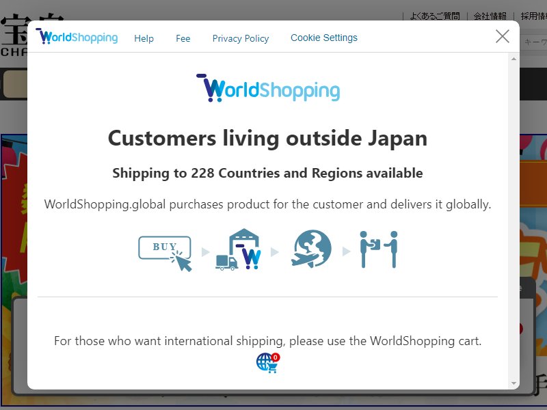Viewport: 547px width, 410px height.
Task: Click the popup scrollbar up arrow
Action: (x=513, y=59)
